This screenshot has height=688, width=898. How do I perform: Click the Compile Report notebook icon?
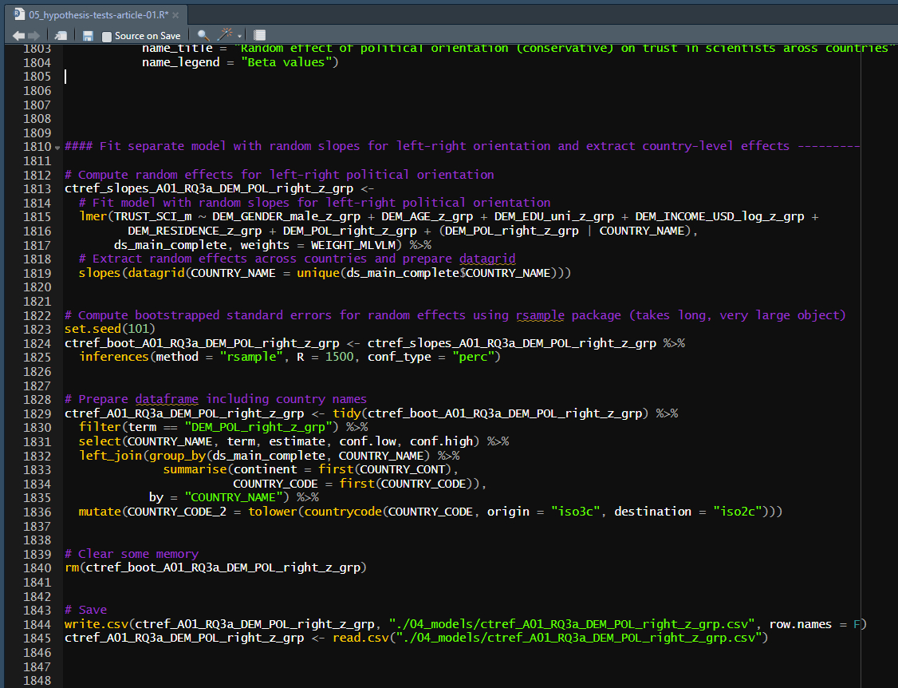(259, 35)
